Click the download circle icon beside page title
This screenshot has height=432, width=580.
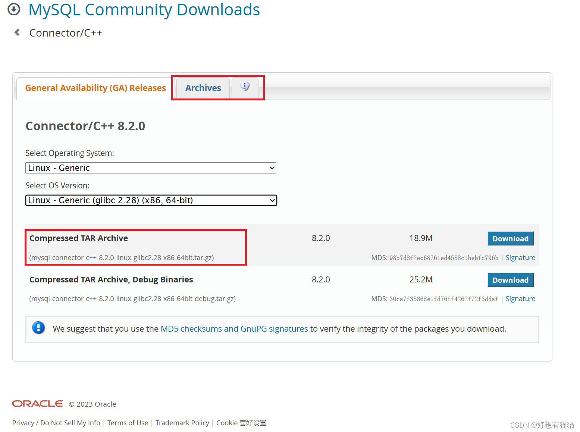(x=14, y=9)
